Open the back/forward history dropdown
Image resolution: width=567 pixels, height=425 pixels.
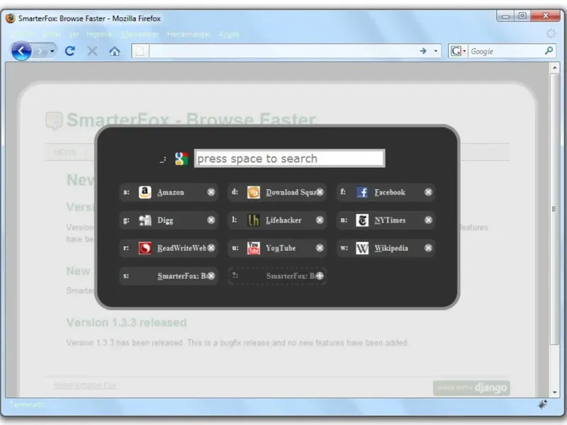point(52,51)
